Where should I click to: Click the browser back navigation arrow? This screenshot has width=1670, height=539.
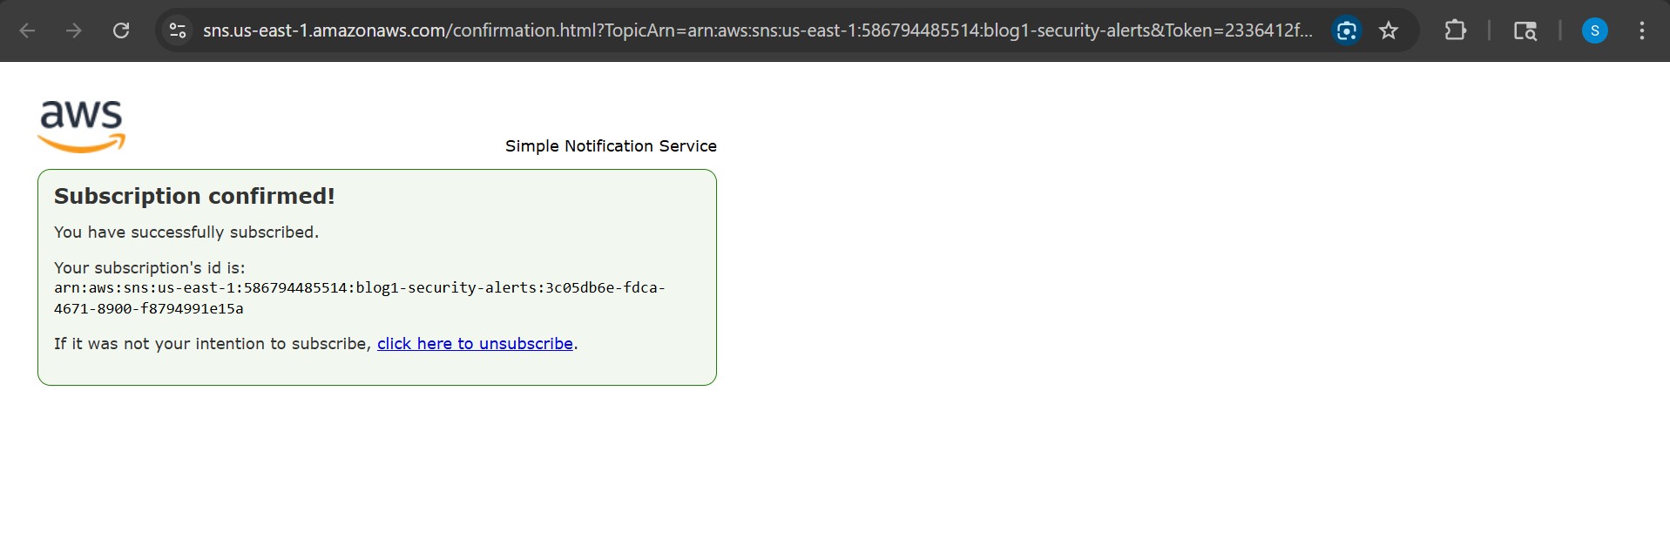point(28,30)
